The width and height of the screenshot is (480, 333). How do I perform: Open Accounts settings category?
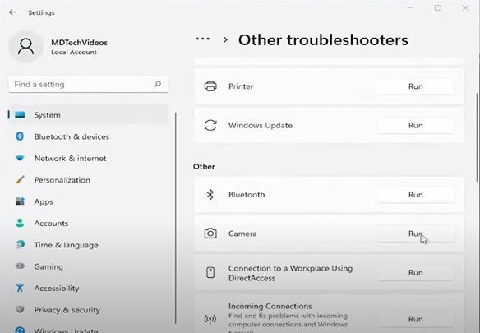[x=88, y=223]
